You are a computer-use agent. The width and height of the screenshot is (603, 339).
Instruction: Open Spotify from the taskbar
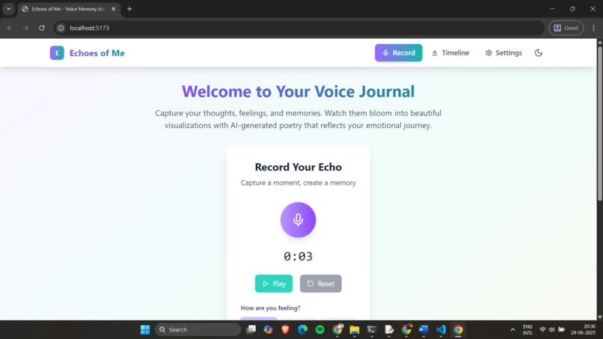[x=320, y=330]
